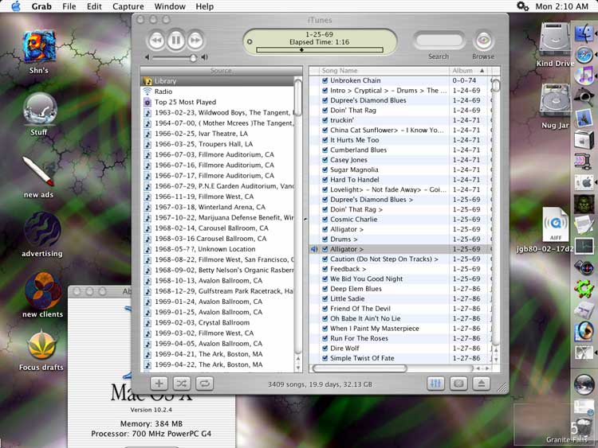This screenshot has height=448, width=598.
Task: Uncheck the Cosmic Charlie checkbox
Action: 325,220
